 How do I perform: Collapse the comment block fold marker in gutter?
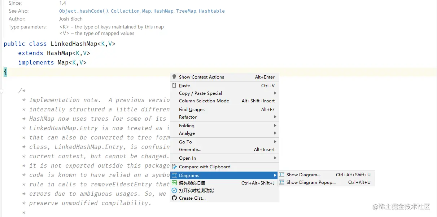(x=2, y=91)
